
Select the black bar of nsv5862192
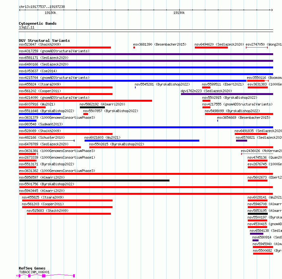92,107
